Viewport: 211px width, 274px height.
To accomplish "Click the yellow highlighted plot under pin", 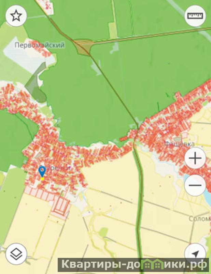I will point(42,178).
